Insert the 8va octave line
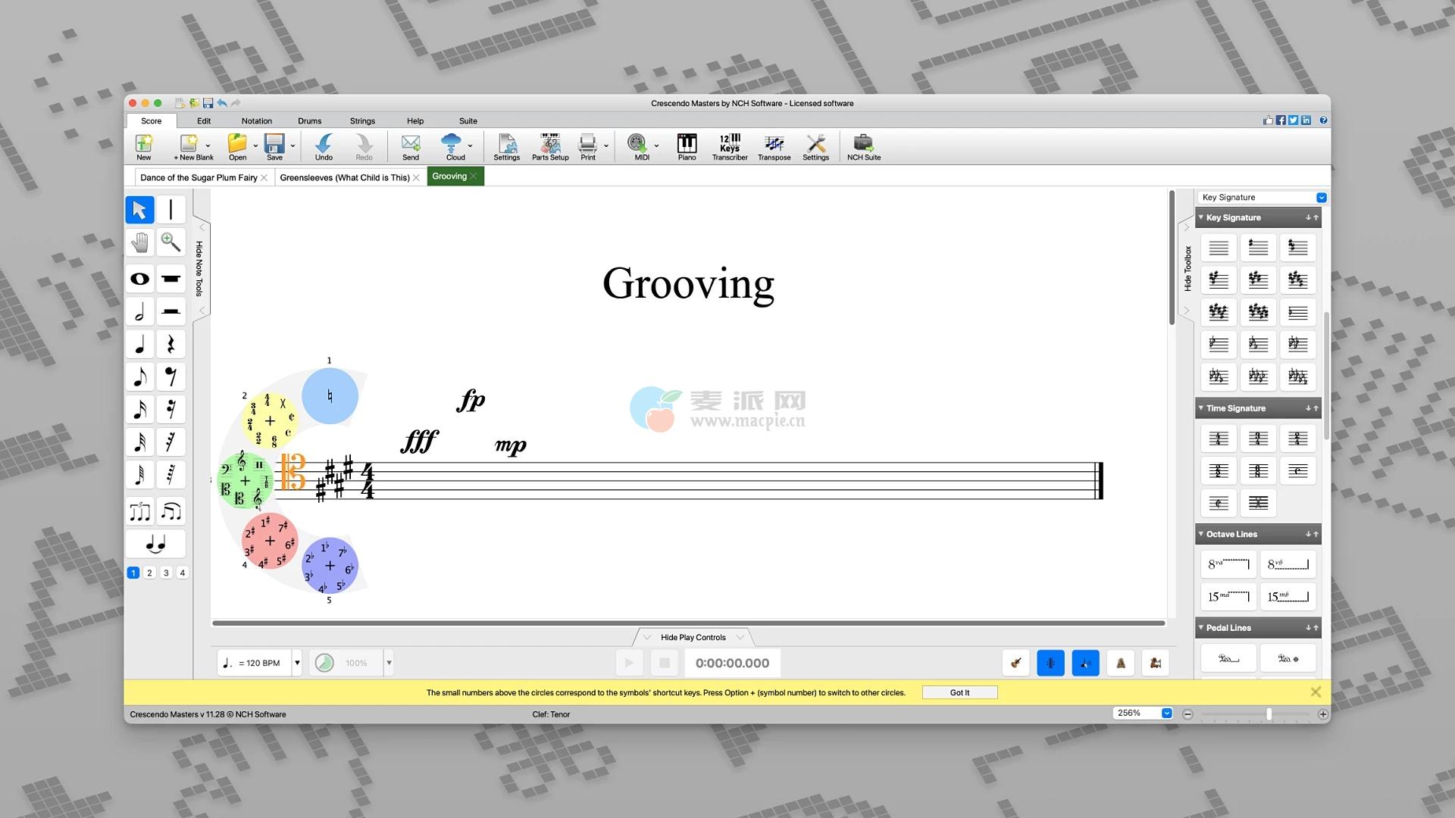 1228,564
